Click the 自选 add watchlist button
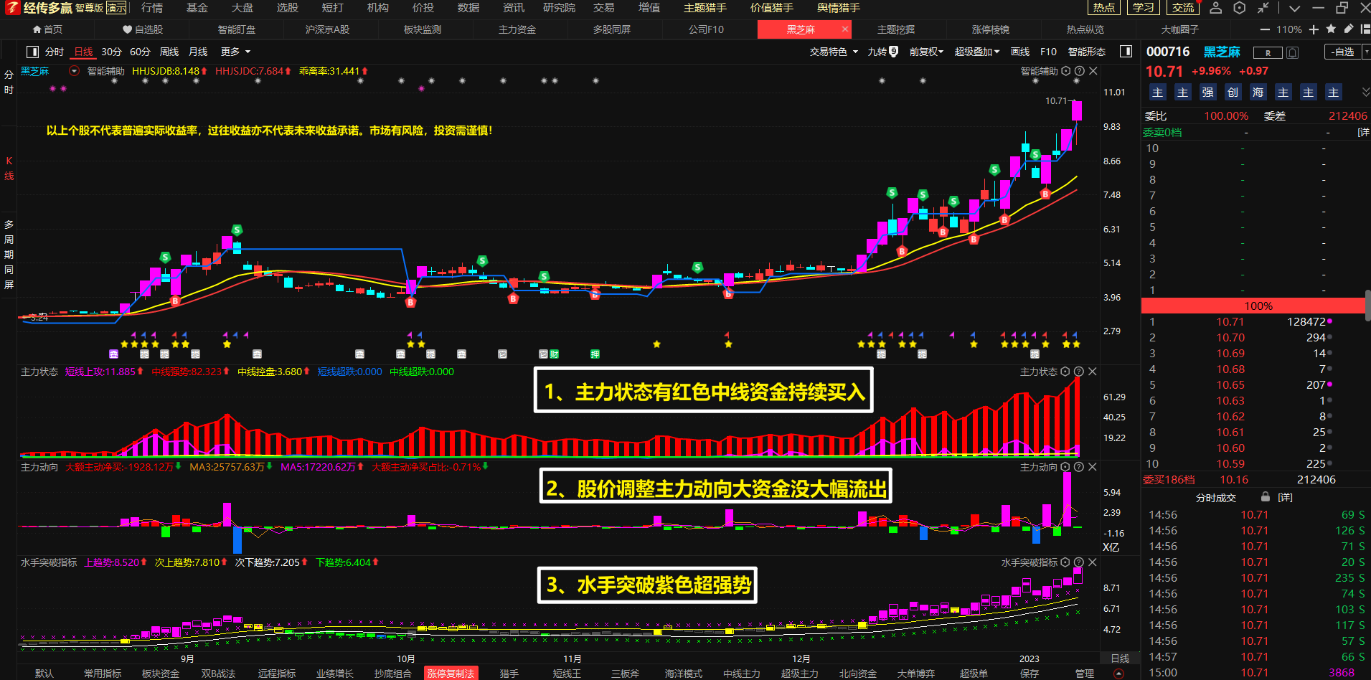The height and width of the screenshot is (680, 1371). tap(1342, 52)
